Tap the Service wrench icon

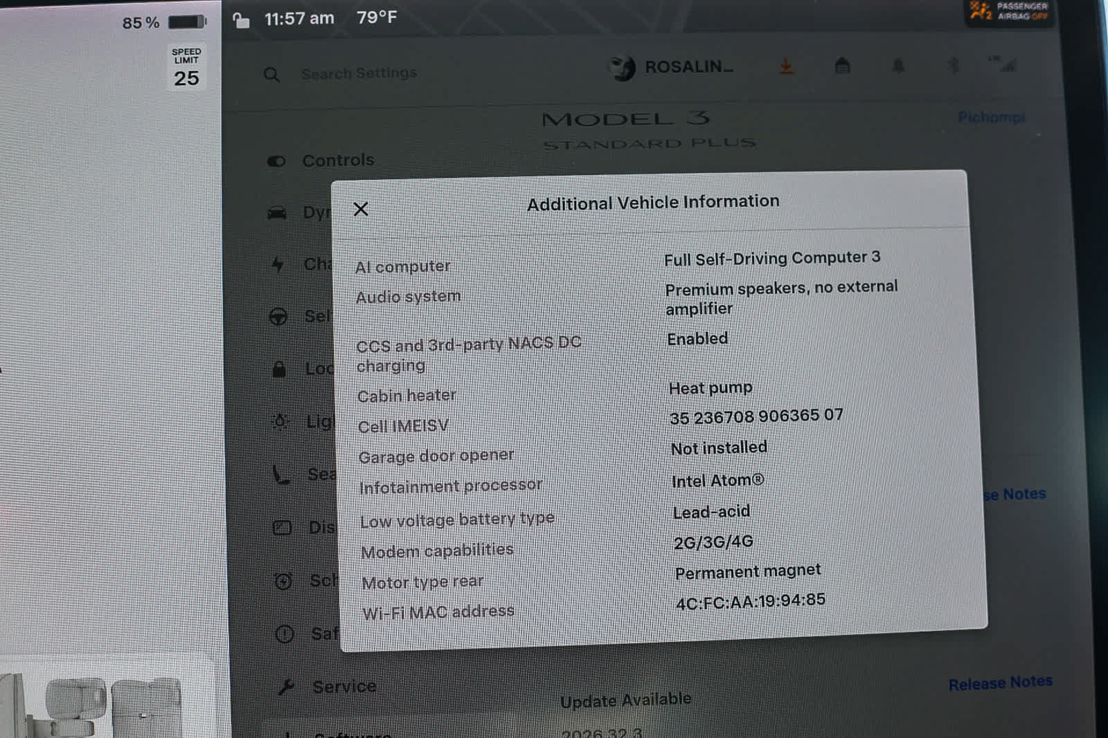tap(286, 687)
